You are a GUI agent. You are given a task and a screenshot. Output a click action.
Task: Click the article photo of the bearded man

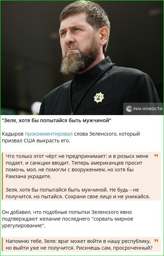(82, 58)
